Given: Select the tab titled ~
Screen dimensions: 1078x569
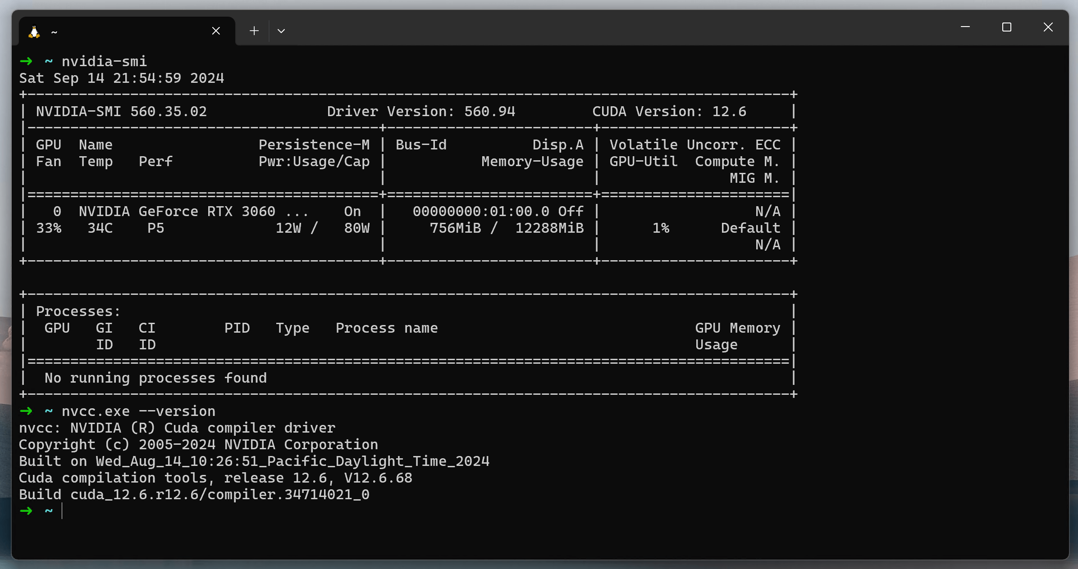Looking at the screenshot, I should click(126, 32).
